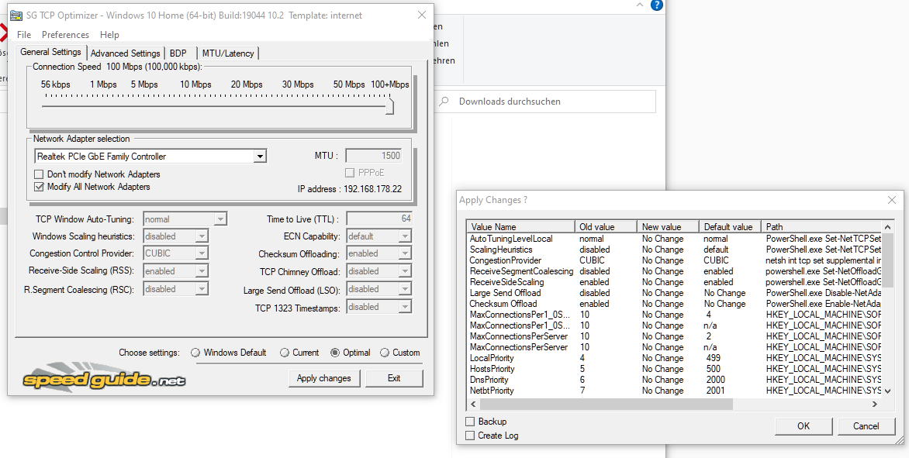Click the Path column header
This screenshot has width=909, height=458.
coord(822,227)
